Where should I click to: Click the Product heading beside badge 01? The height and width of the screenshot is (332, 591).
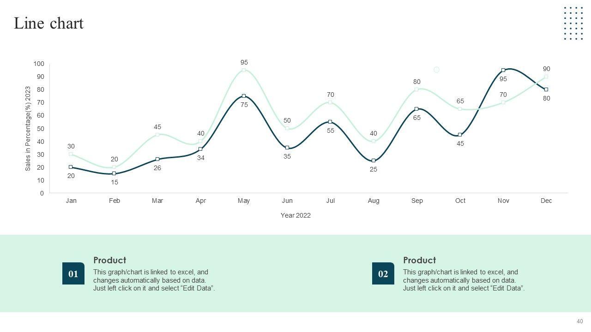[109, 260]
